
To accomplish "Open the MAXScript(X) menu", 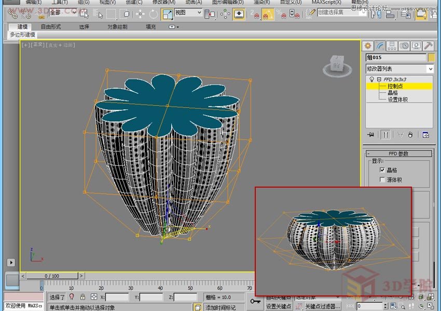I will (x=326, y=2).
